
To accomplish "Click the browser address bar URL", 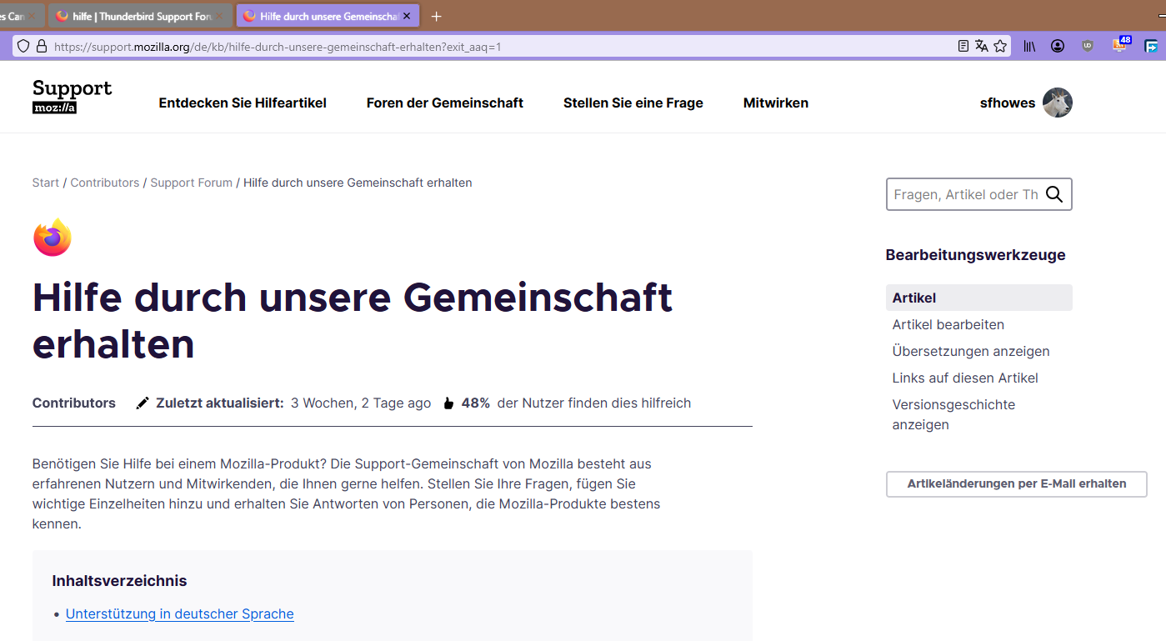I will pyautogui.click(x=278, y=47).
